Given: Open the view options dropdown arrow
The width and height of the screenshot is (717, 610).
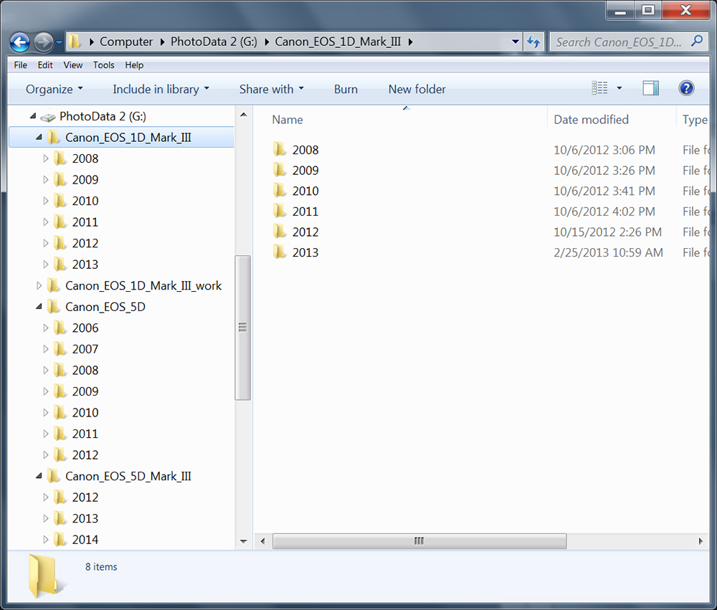Looking at the screenshot, I should [x=619, y=87].
